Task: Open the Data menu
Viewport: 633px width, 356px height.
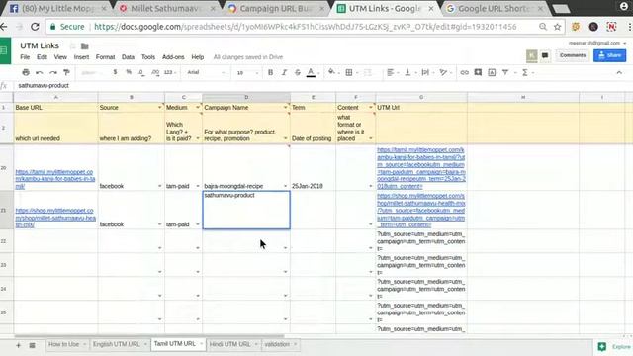Action: tap(128, 57)
